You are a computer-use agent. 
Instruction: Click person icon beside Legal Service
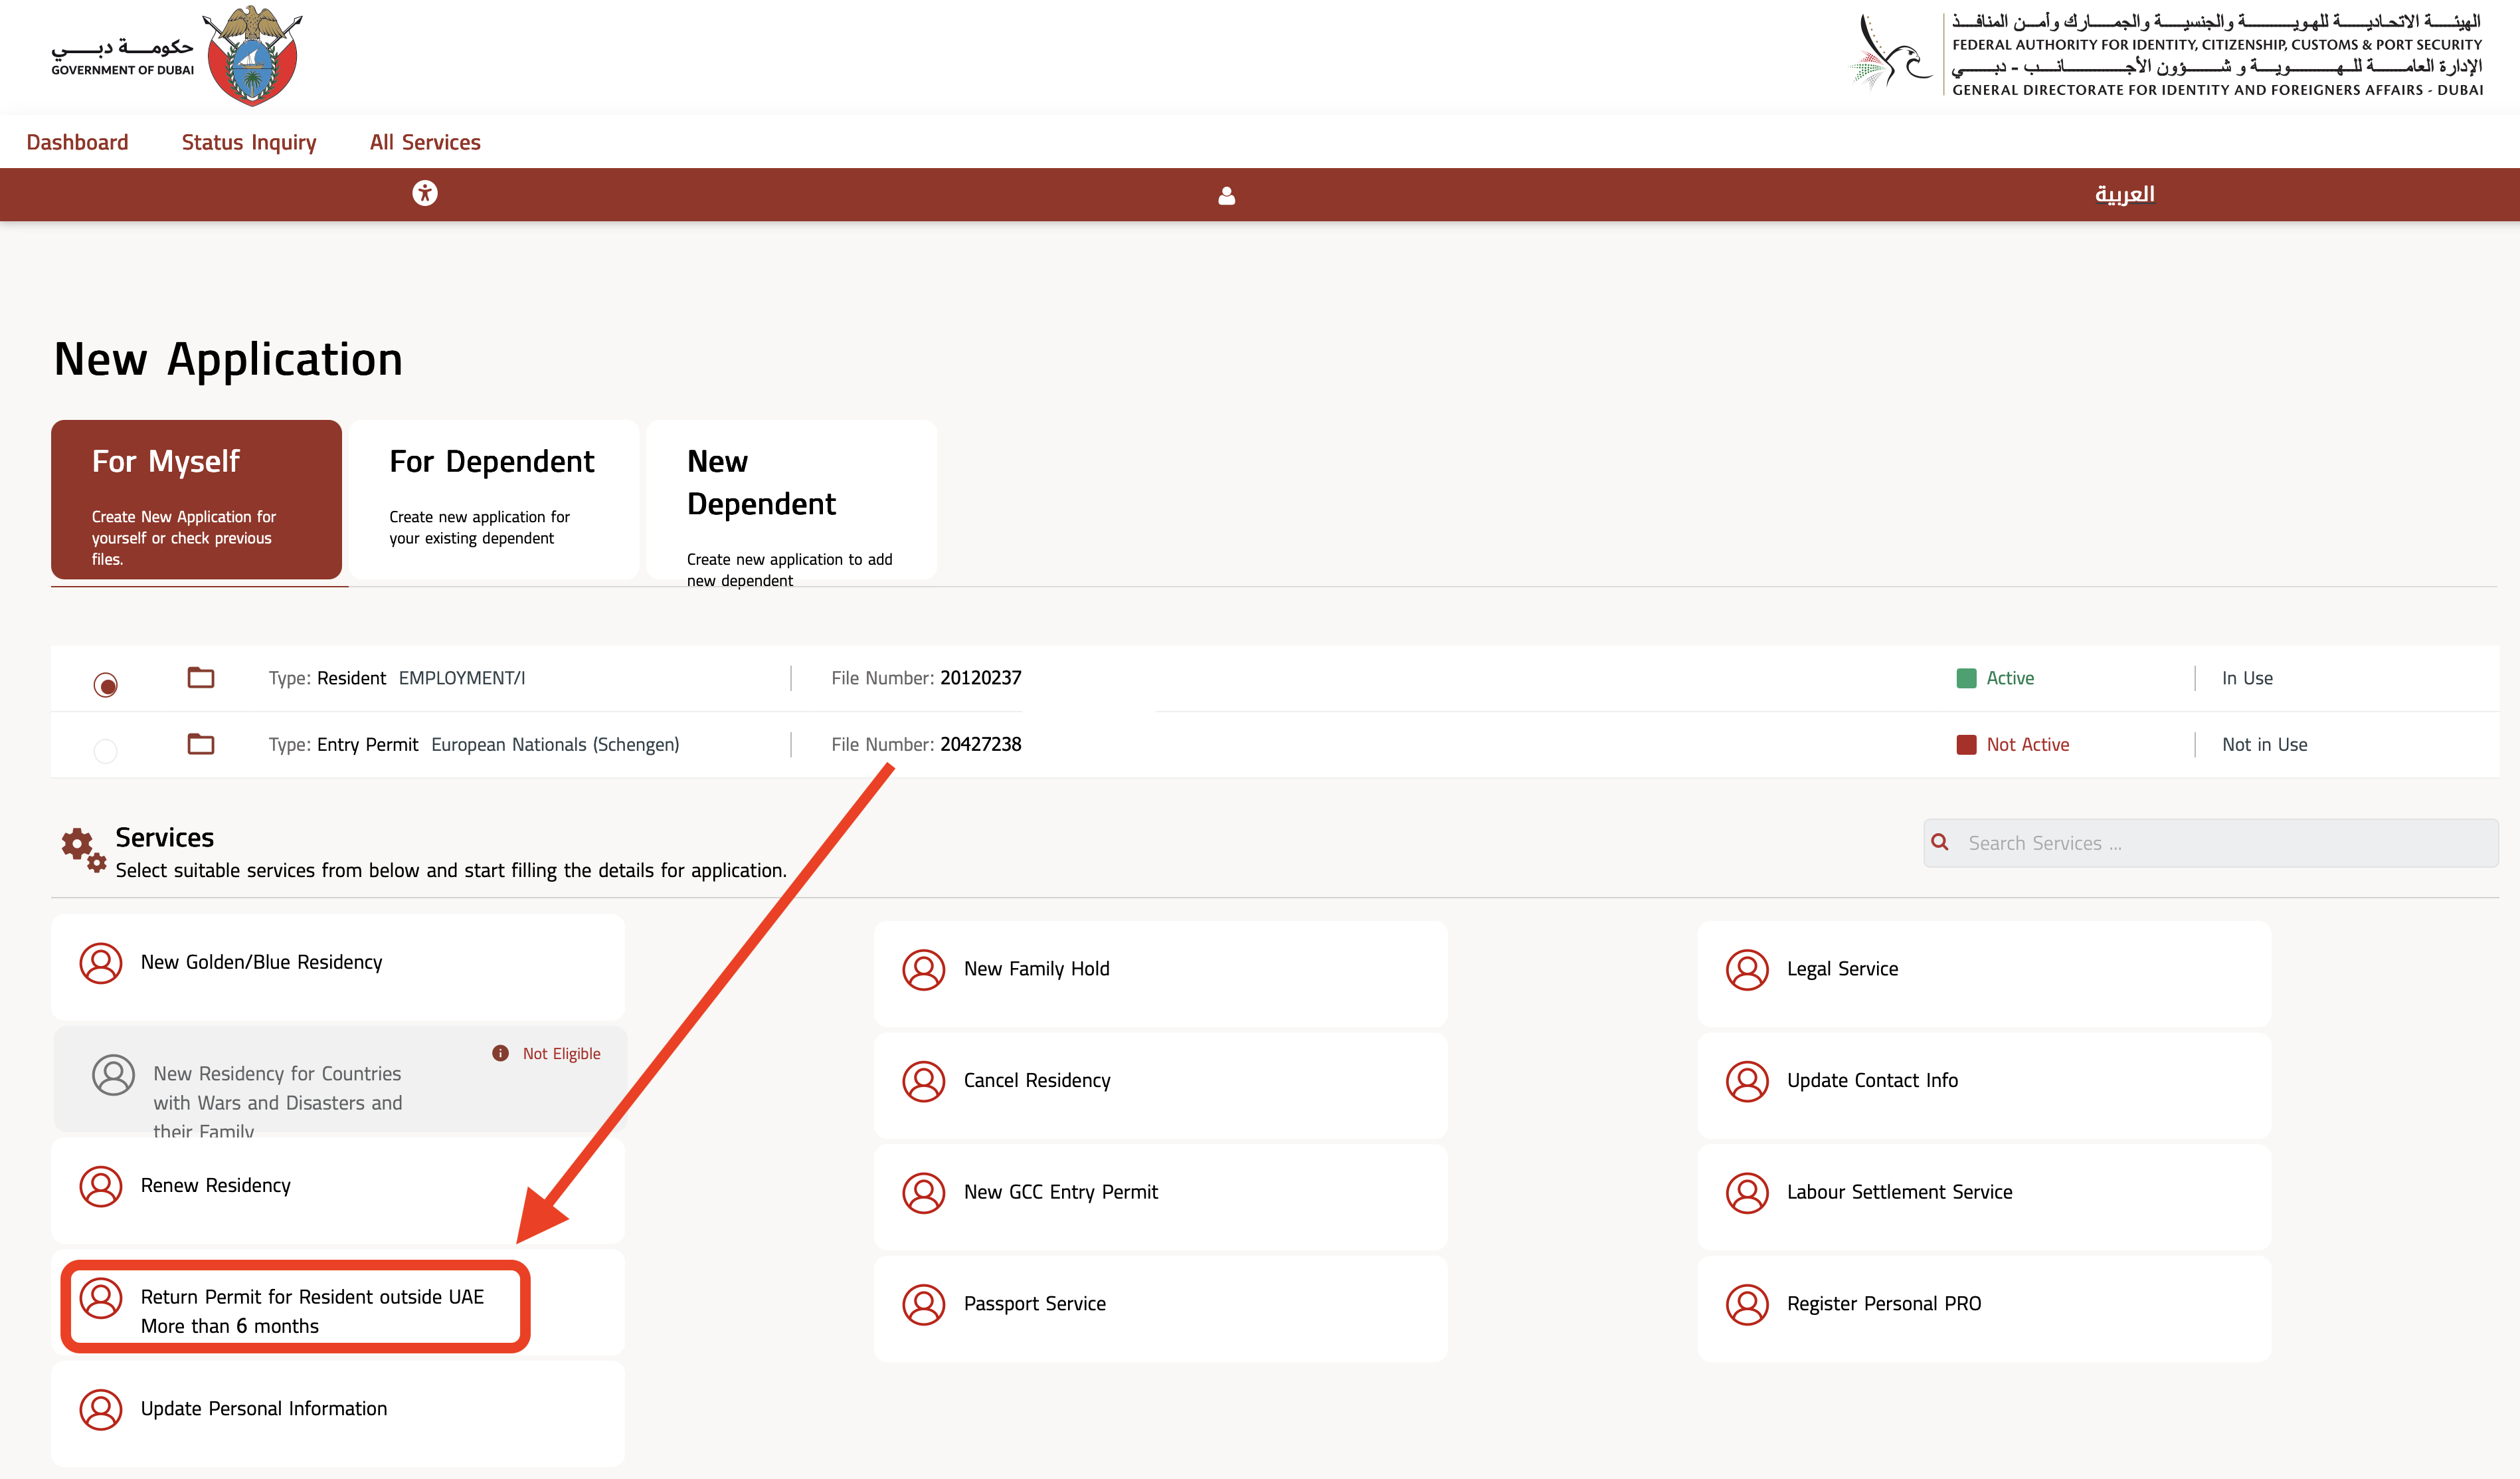coord(1747,969)
